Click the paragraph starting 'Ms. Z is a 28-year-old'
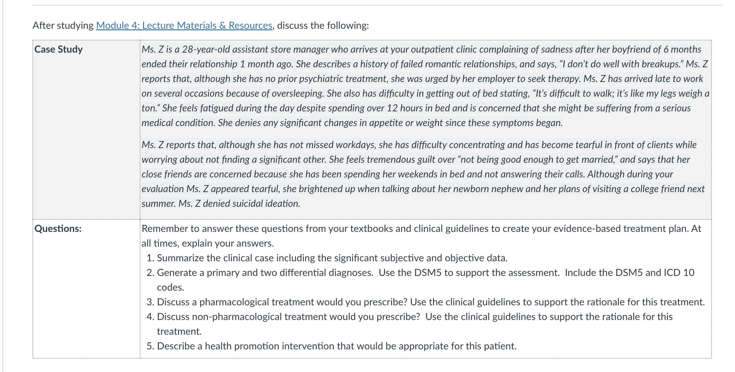 (x=425, y=86)
